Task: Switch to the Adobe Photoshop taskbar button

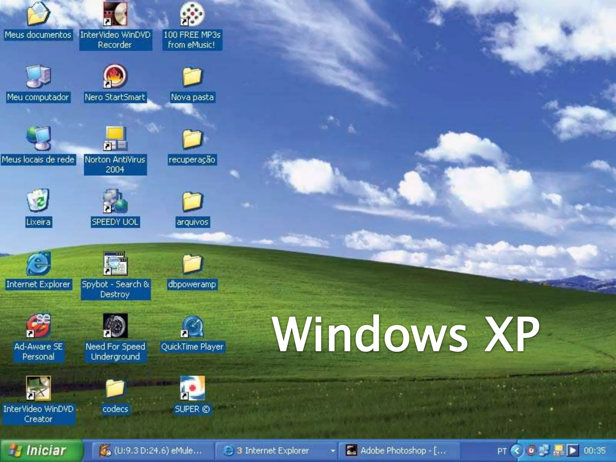Action: (399, 451)
